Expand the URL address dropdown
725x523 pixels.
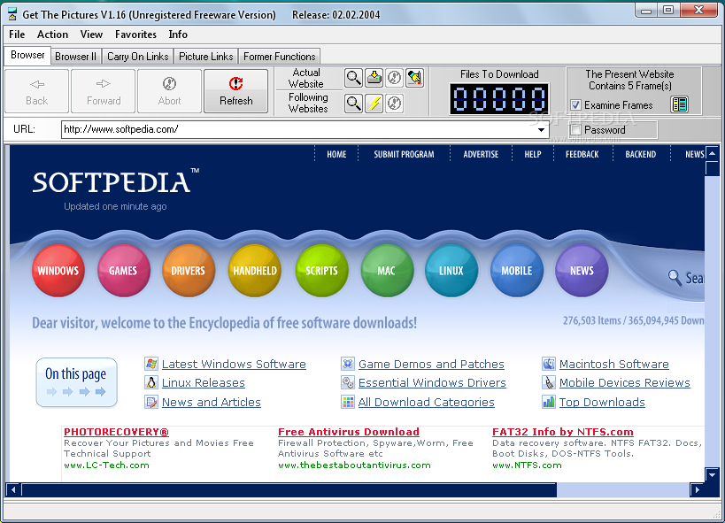(x=541, y=130)
